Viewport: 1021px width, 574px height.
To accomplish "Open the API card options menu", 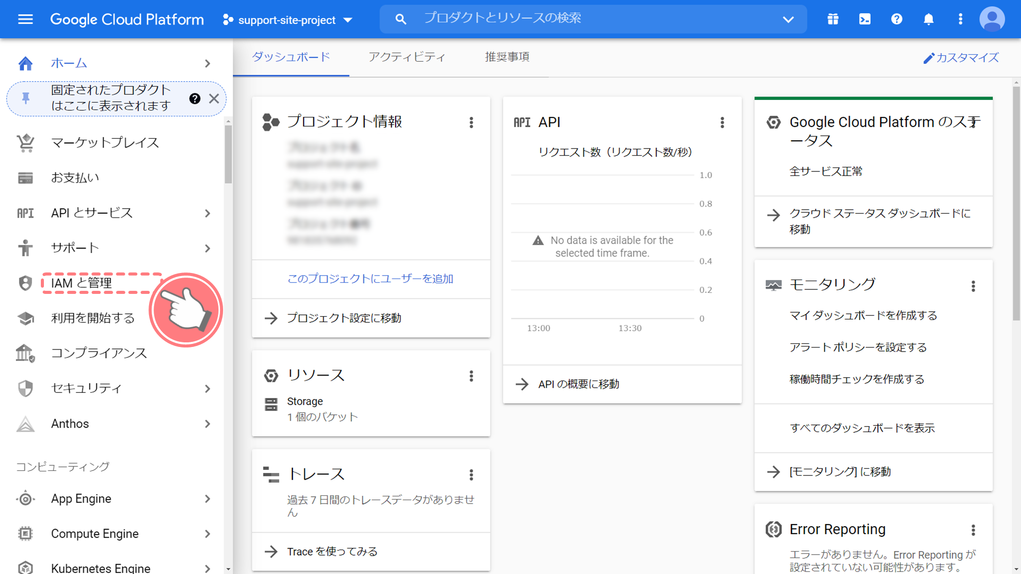I will point(722,122).
